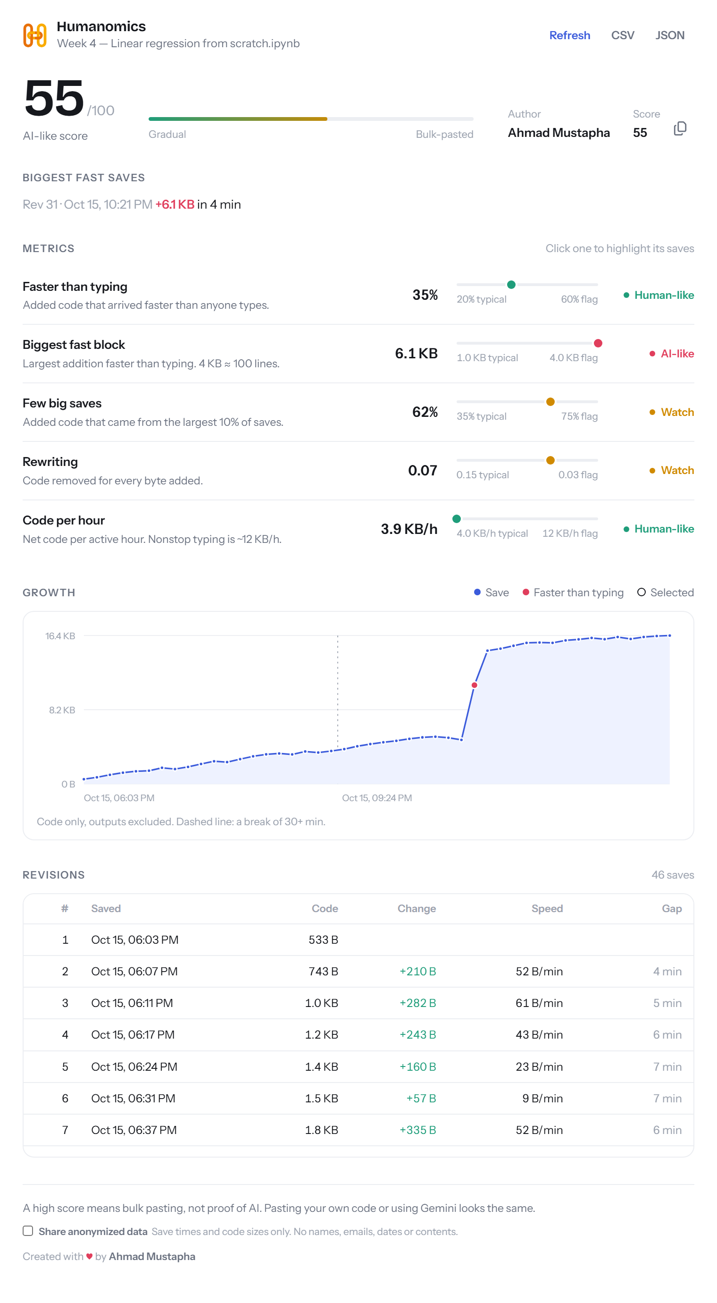Viewport: 717px width, 1303px height.
Task: Click the AI-like status label
Action: (x=672, y=354)
